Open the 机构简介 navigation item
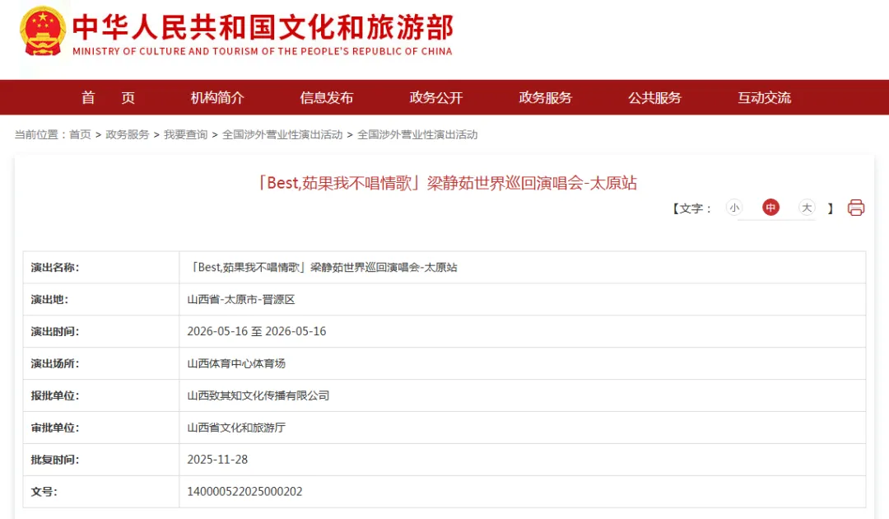889x519 pixels. pos(217,97)
